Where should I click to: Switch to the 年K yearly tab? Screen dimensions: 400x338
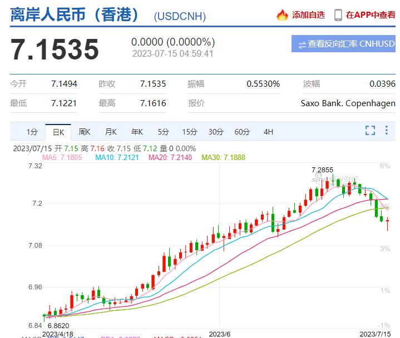137,132
